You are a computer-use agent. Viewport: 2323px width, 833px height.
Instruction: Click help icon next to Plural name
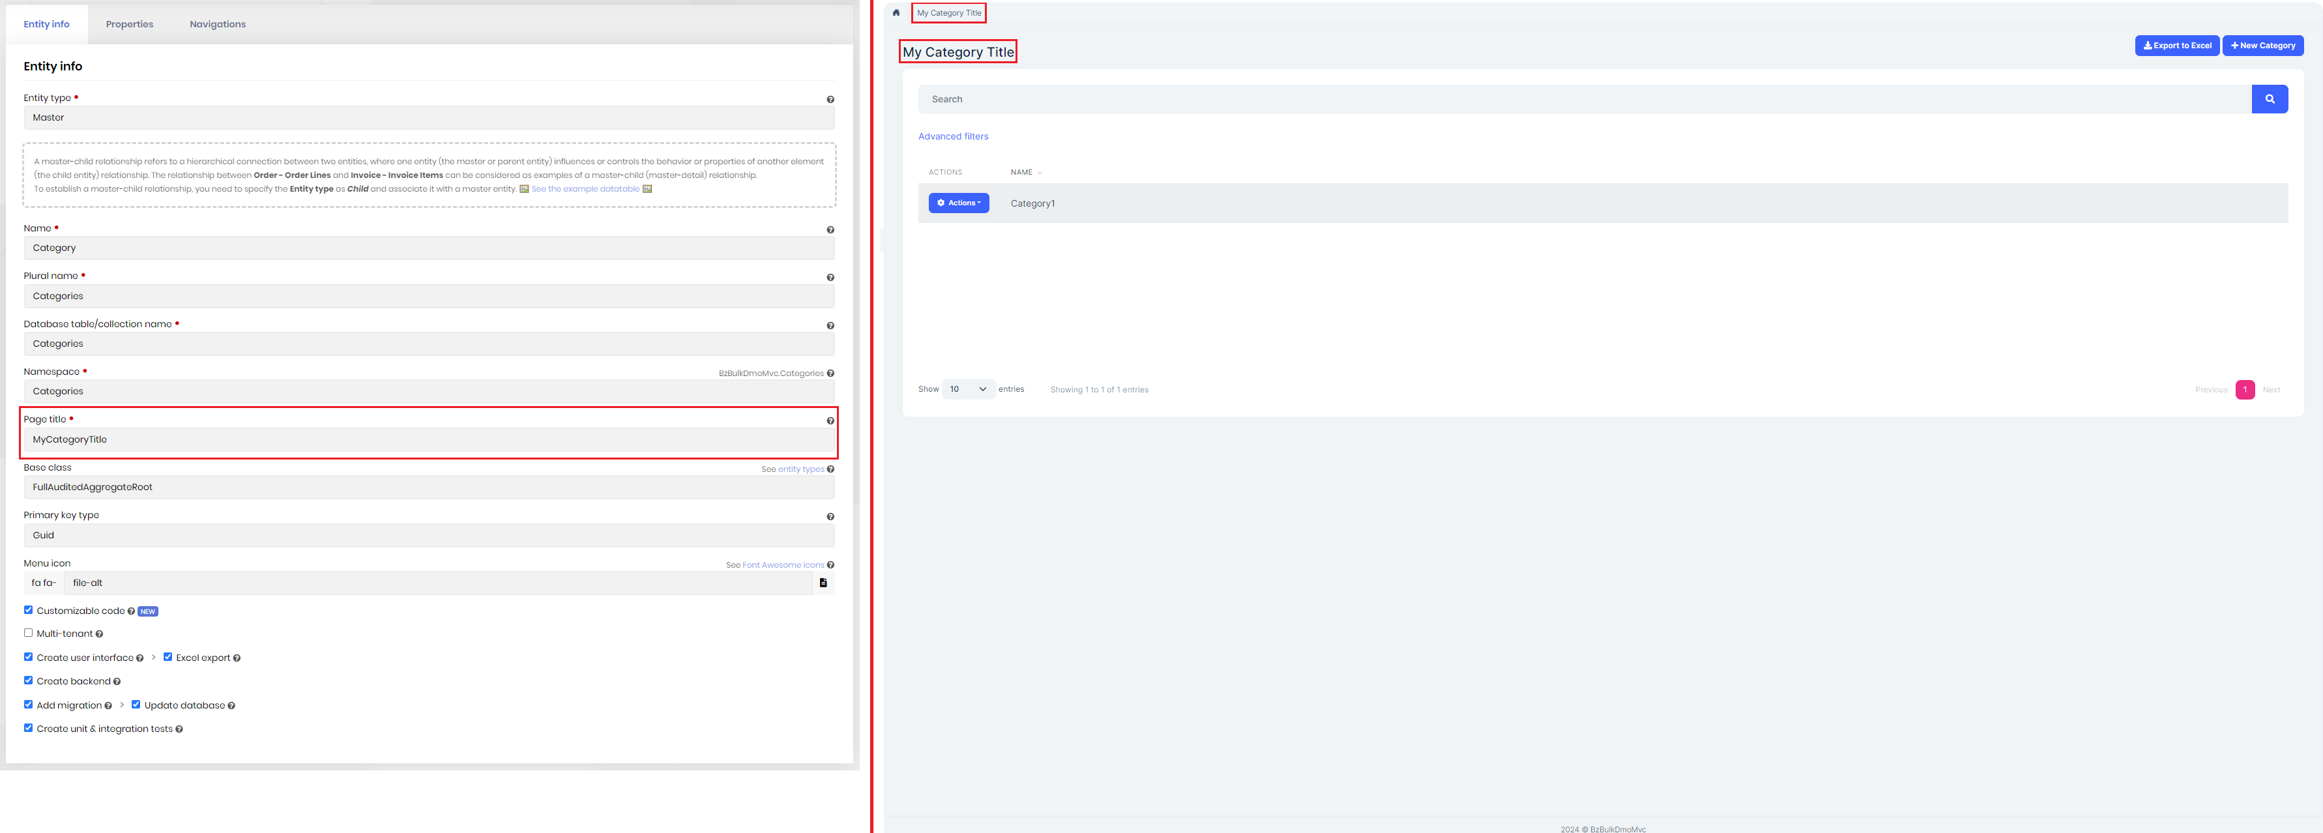pyautogui.click(x=830, y=278)
